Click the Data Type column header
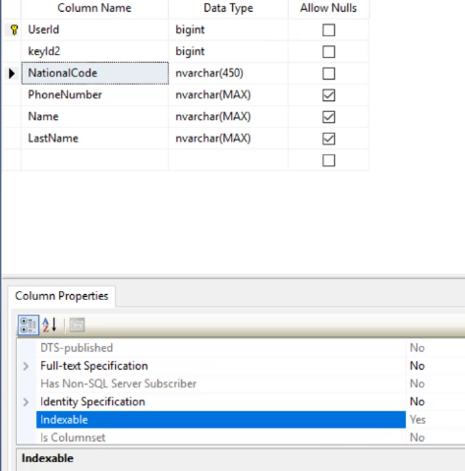 pos(228,8)
